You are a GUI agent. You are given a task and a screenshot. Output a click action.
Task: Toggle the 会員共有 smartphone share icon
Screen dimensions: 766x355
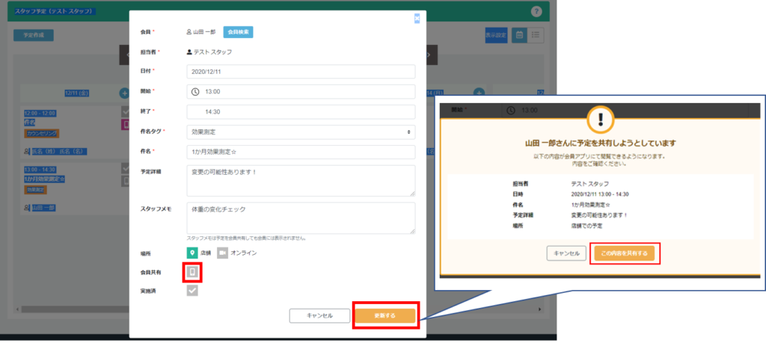192,272
